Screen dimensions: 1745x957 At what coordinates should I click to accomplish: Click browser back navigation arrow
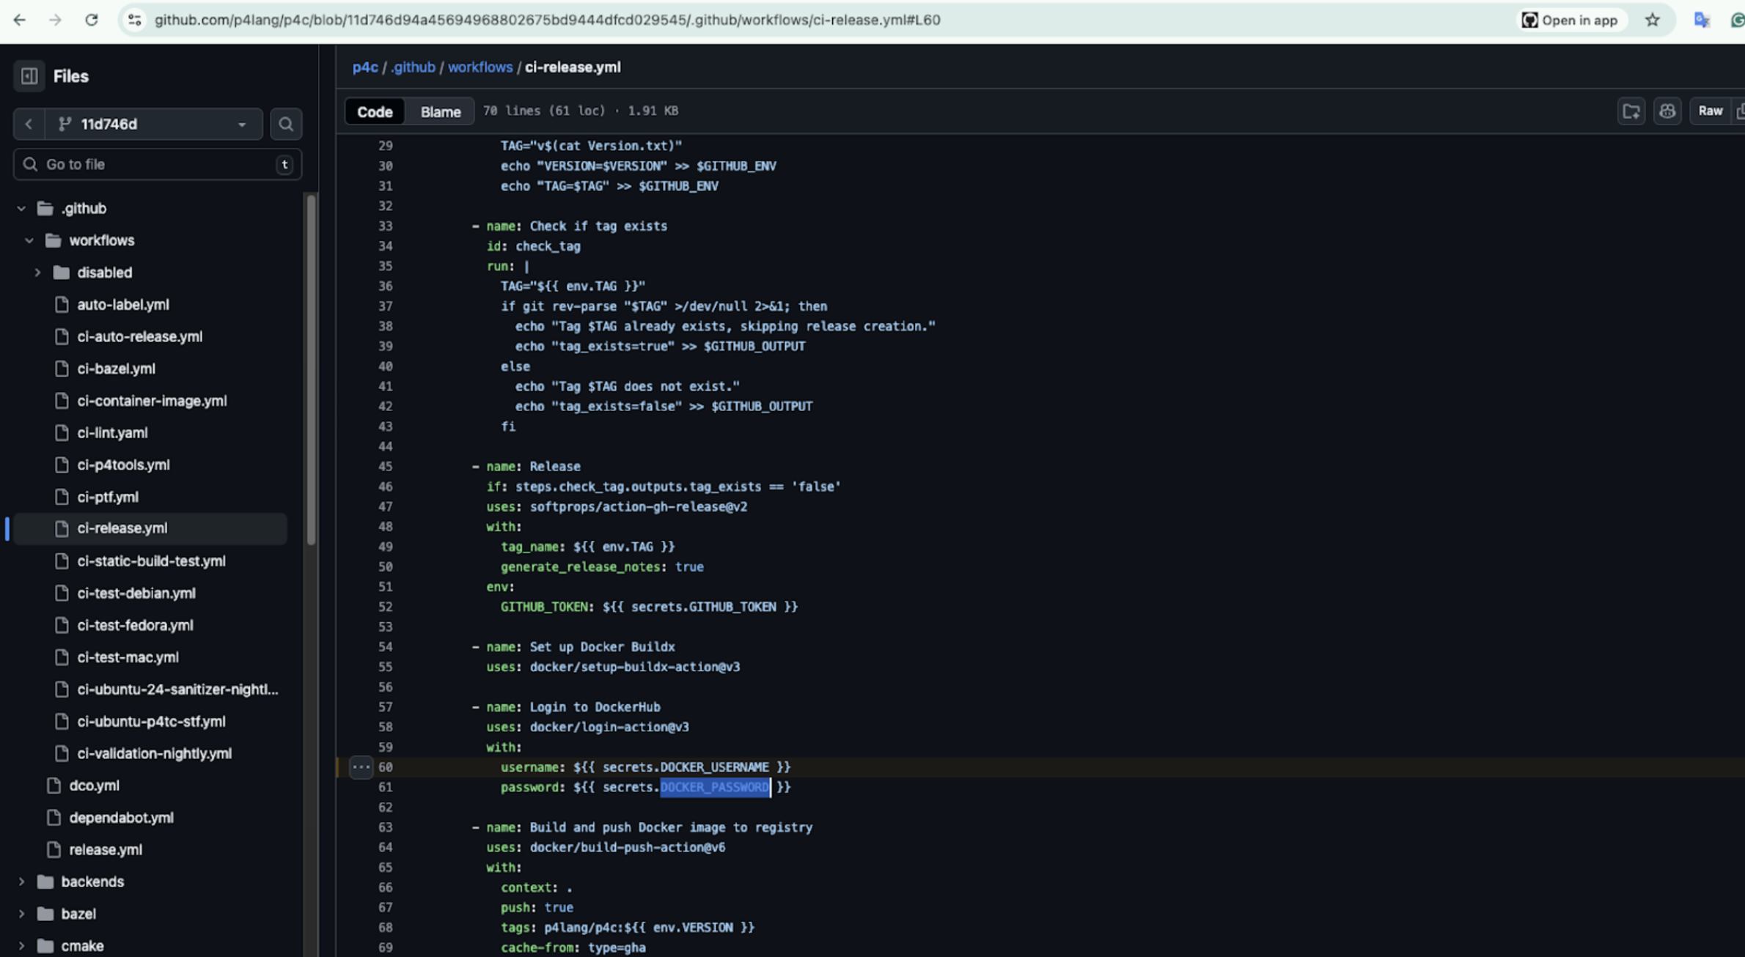coord(20,20)
